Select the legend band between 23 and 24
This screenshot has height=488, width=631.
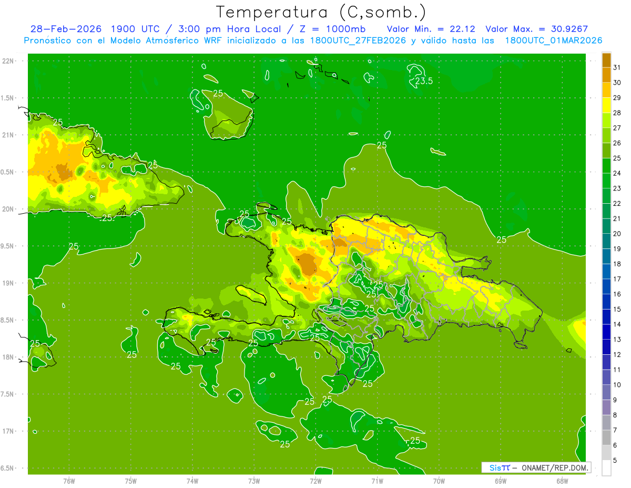606,181
